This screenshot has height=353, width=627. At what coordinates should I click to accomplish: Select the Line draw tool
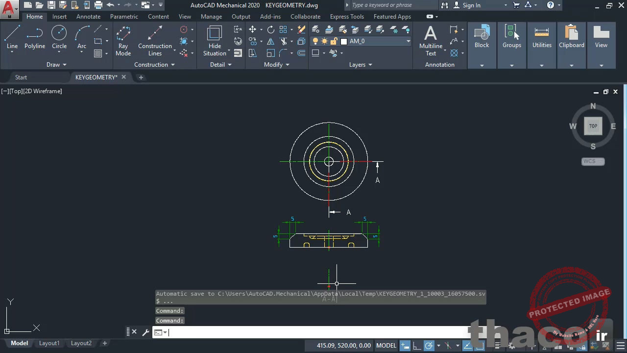(12, 37)
